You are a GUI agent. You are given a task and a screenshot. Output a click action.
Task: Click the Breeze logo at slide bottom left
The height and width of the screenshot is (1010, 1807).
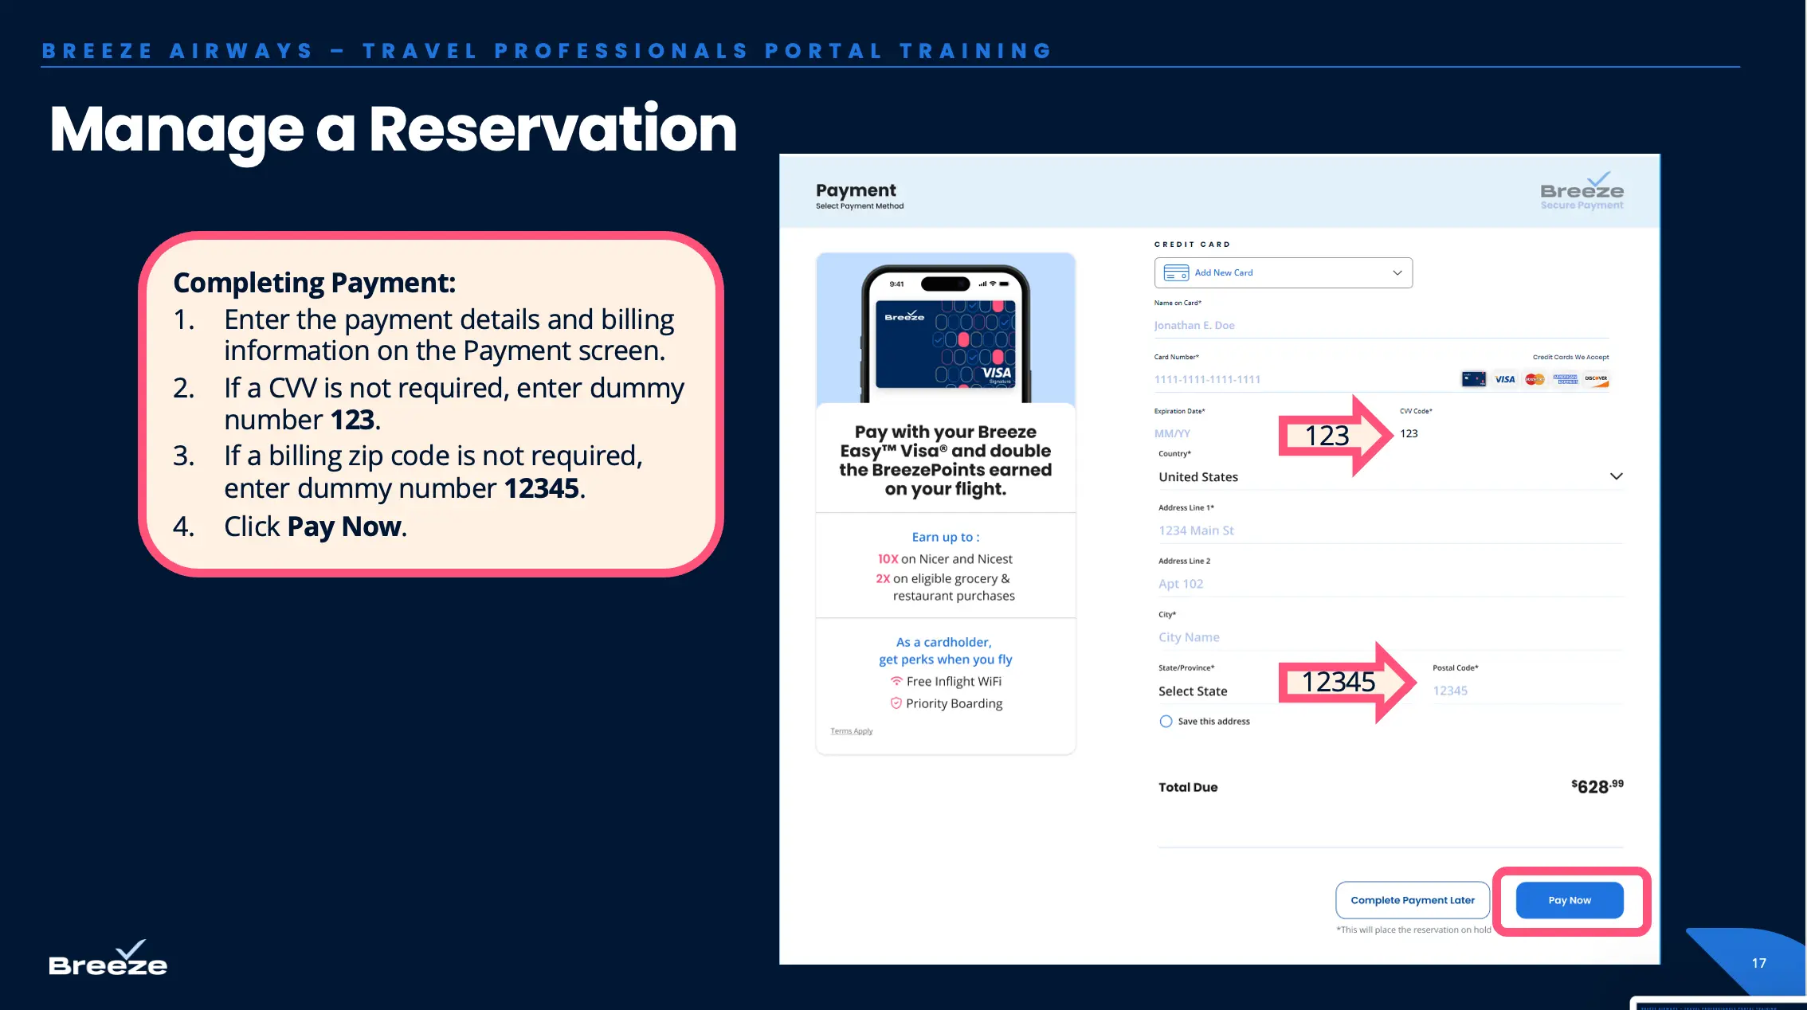point(108,958)
